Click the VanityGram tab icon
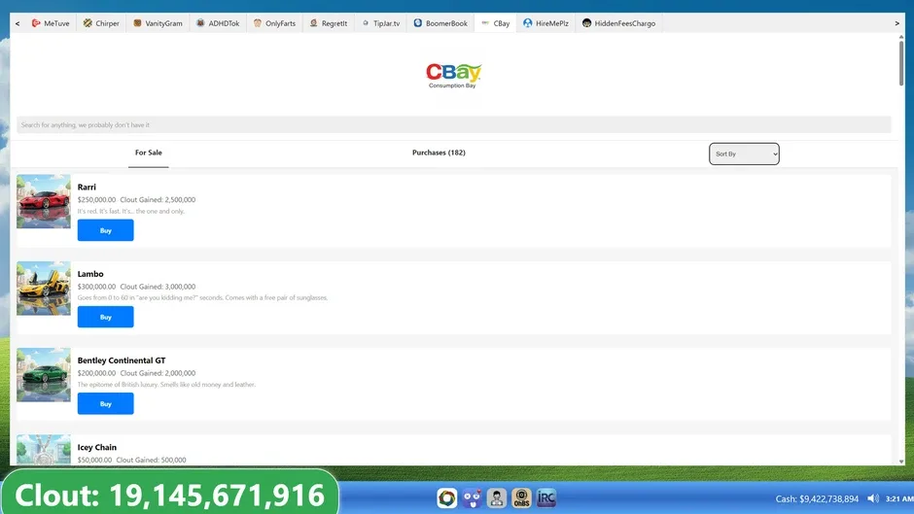Image resolution: width=914 pixels, height=514 pixels. [137, 23]
